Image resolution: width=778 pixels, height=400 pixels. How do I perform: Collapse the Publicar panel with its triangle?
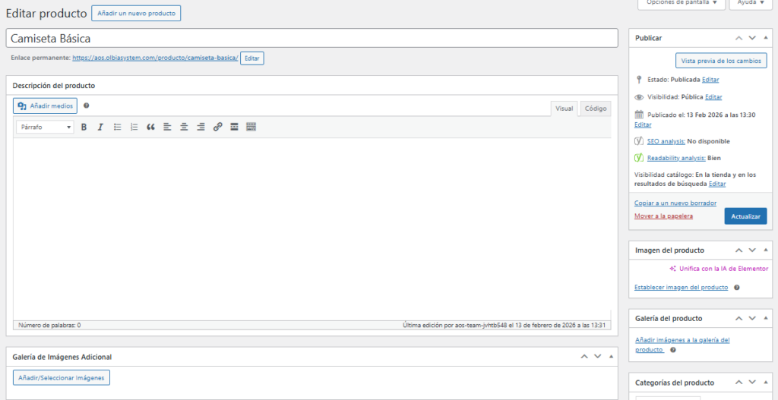(767, 38)
